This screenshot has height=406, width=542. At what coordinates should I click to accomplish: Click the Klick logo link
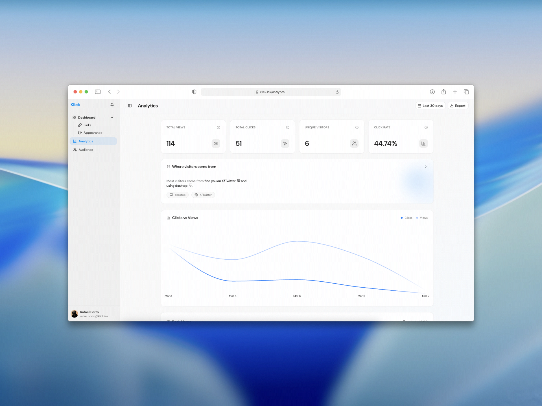[x=75, y=105]
